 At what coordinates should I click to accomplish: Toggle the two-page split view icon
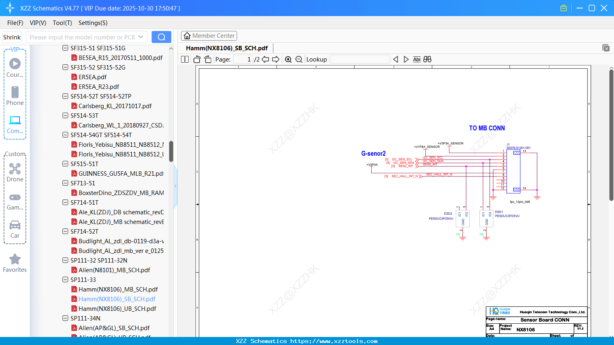[185, 60]
